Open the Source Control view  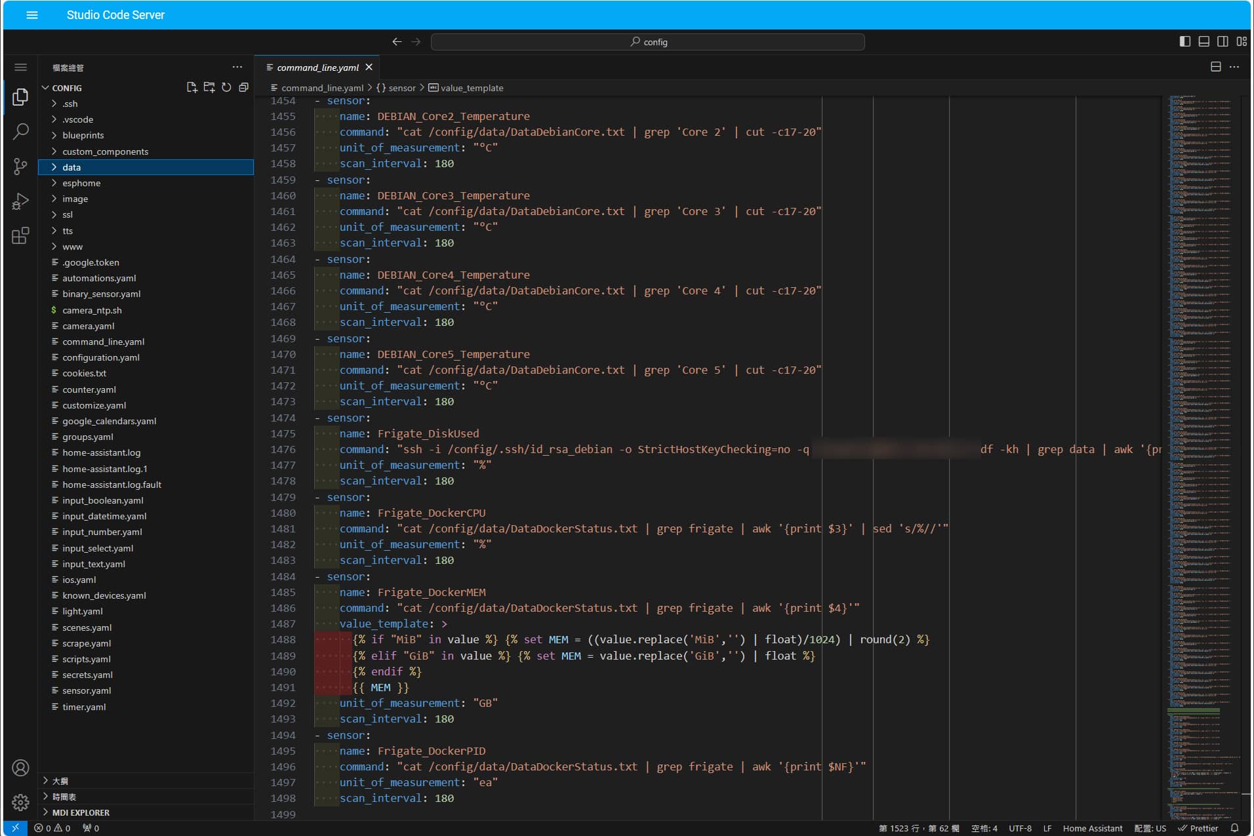pos(20,167)
